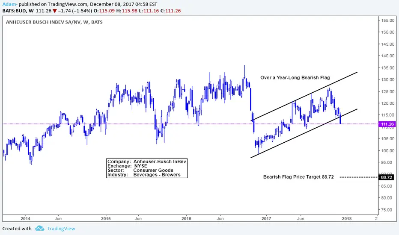The image size is (399, 235).
Task: Click the 100.00 price axis label
Action: [x=388, y=150]
